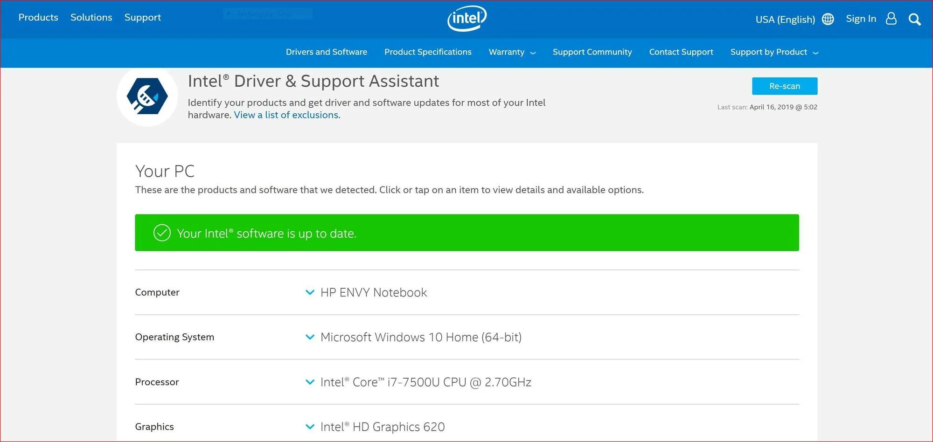Open the Support by Product dropdown

[x=774, y=52]
